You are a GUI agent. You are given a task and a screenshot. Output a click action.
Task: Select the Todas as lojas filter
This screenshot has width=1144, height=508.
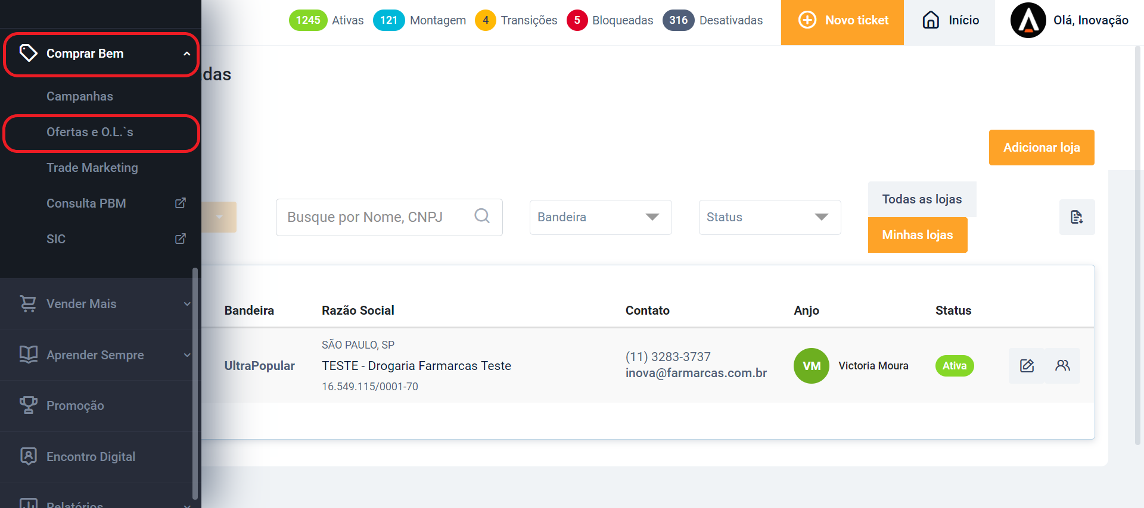point(921,199)
